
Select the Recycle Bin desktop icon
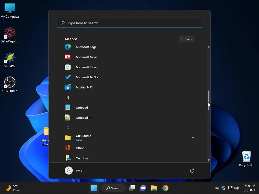[246, 159]
